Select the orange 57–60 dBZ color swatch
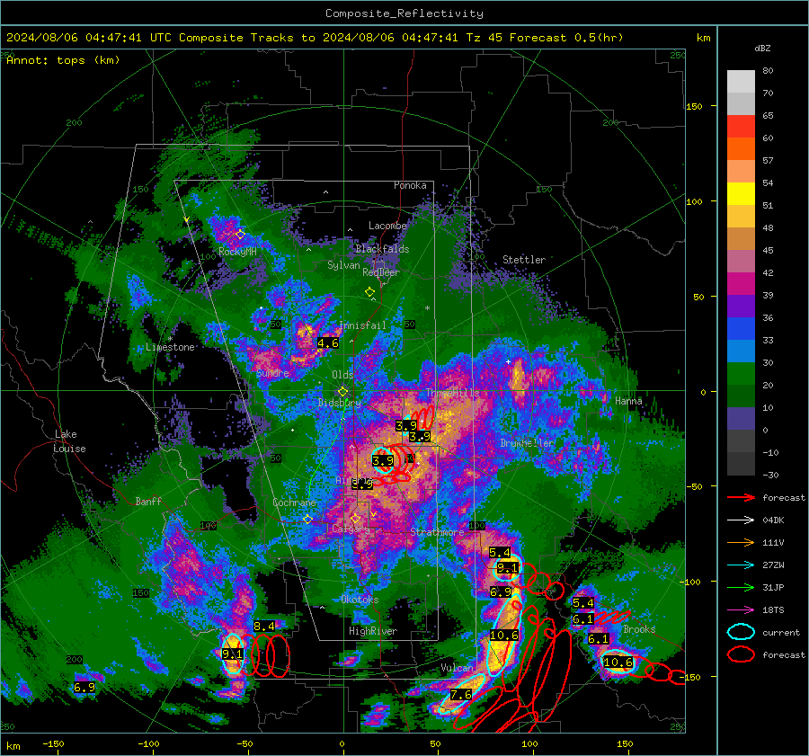This screenshot has width=809, height=756. (x=741, y=149)
